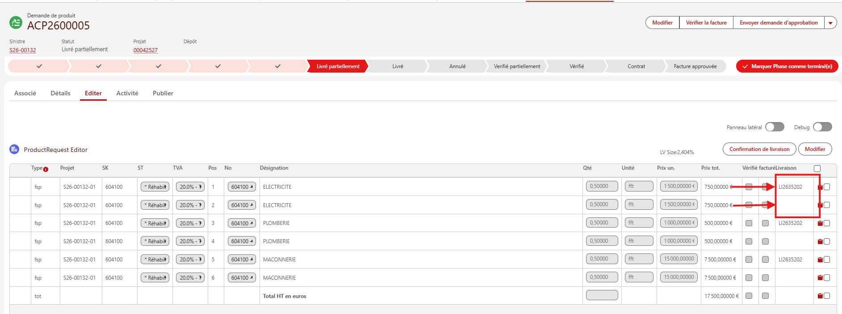Switch to the Associé tab
Viewport: 842px width, 314px height.
(x=25, y=93)
